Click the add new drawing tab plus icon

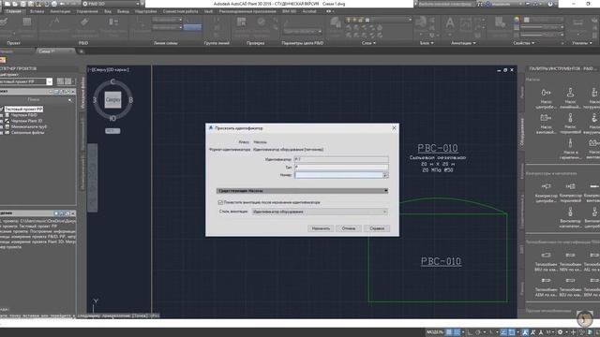tap(81, 51)
